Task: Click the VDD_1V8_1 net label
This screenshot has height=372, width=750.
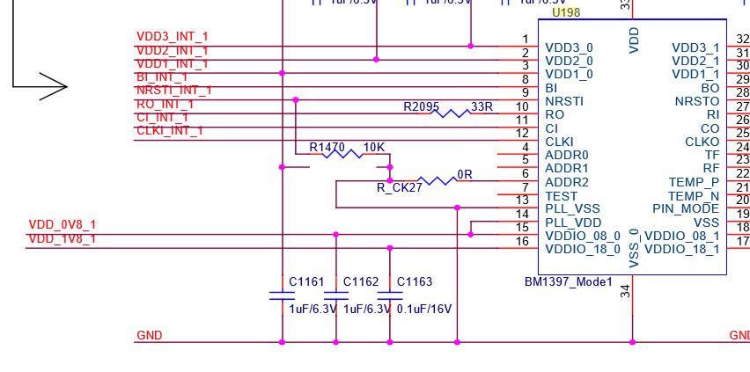Action: 62,239
